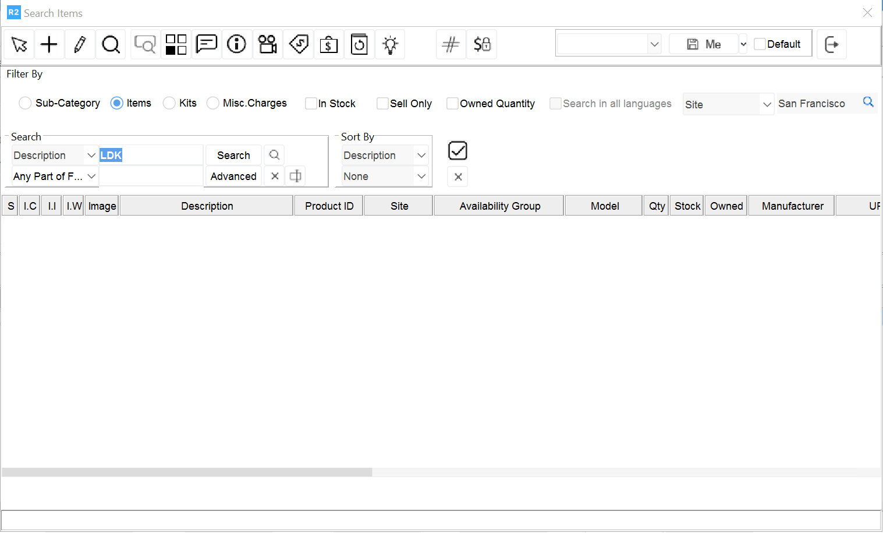Click the price tag icon
Viewport: 883px width, 533px height.
point(299,44)
